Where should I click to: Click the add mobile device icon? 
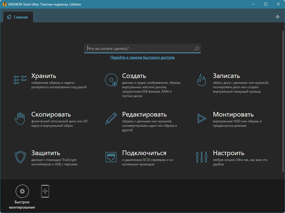point(45,191)
